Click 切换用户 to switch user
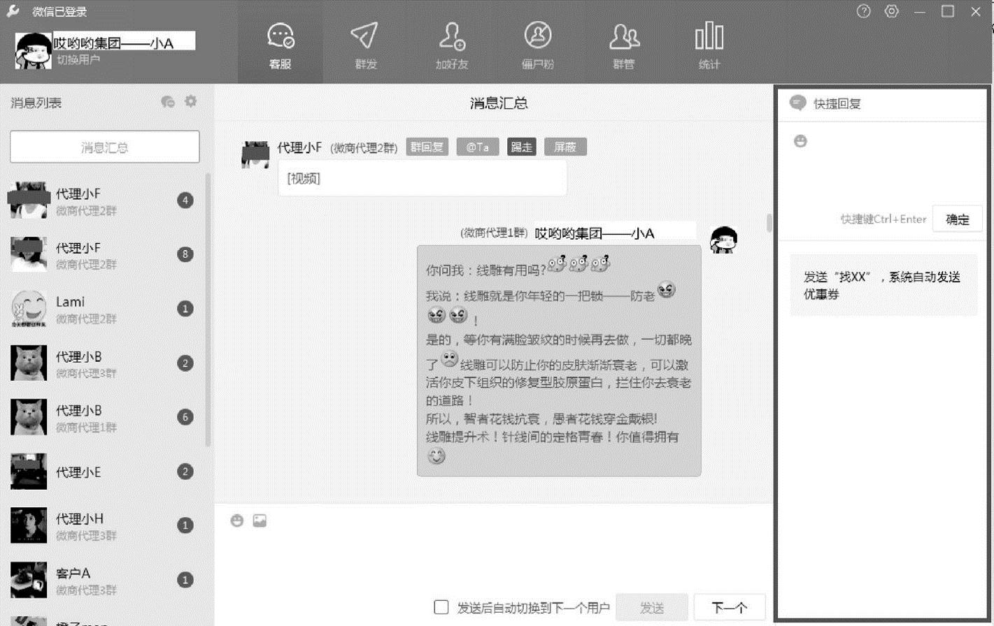Image resolution: width=994 pixels, height=626 pixels. coord(78,60)
